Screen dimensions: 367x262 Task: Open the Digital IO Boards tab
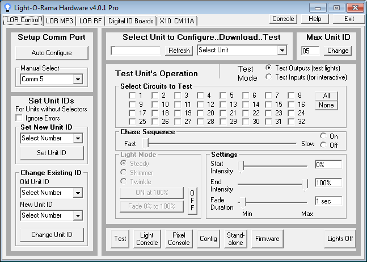point(131,21)
